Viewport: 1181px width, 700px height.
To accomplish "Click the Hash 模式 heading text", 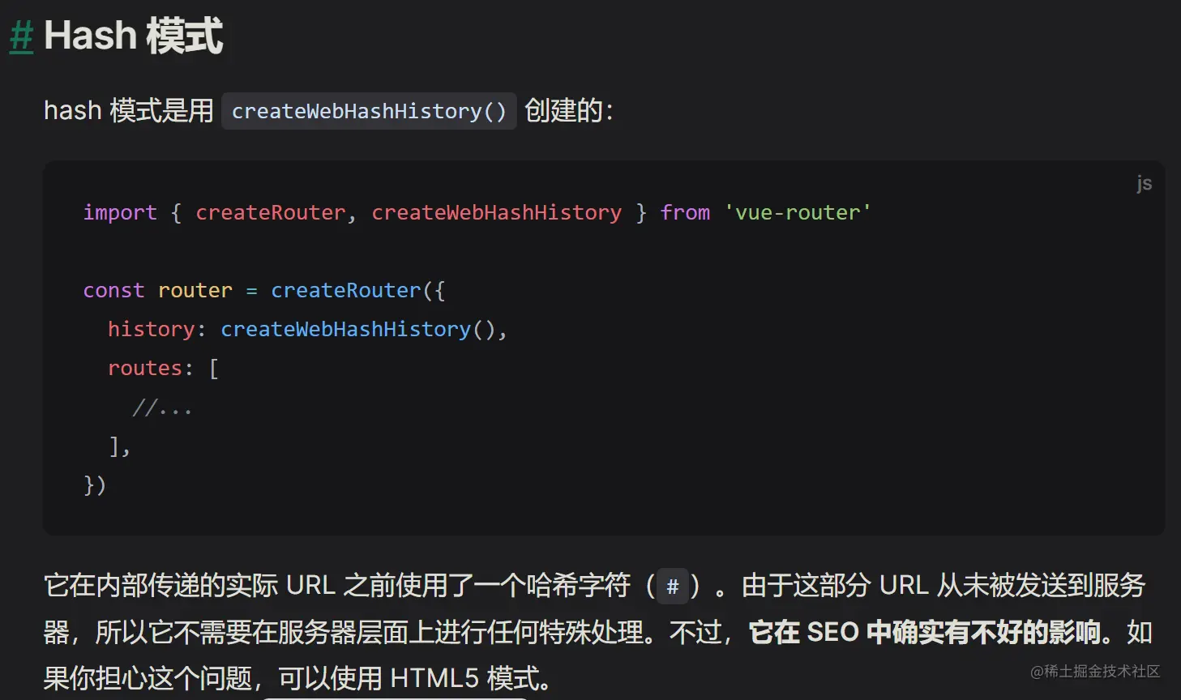I will point(133,36).
